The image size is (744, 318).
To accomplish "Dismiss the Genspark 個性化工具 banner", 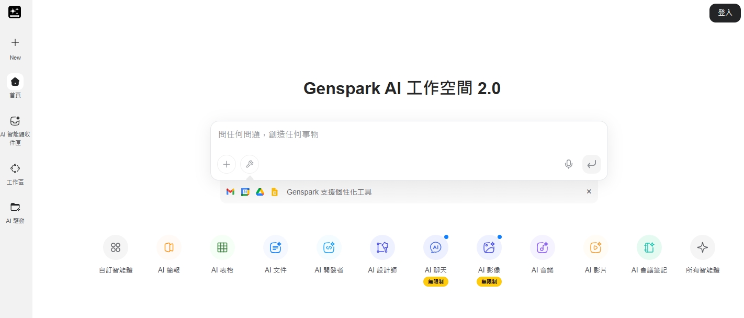I will point(589,191).
